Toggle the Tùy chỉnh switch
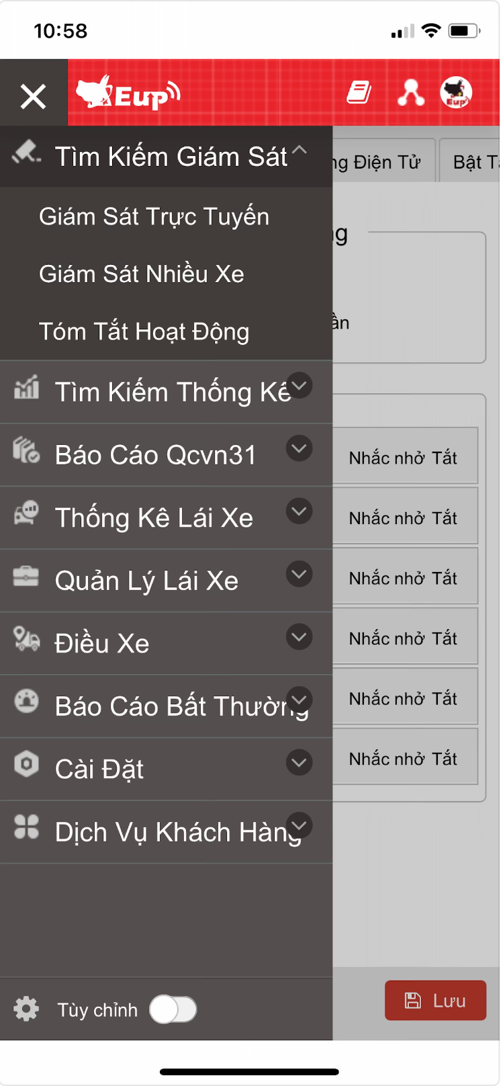 point(173,1009)
